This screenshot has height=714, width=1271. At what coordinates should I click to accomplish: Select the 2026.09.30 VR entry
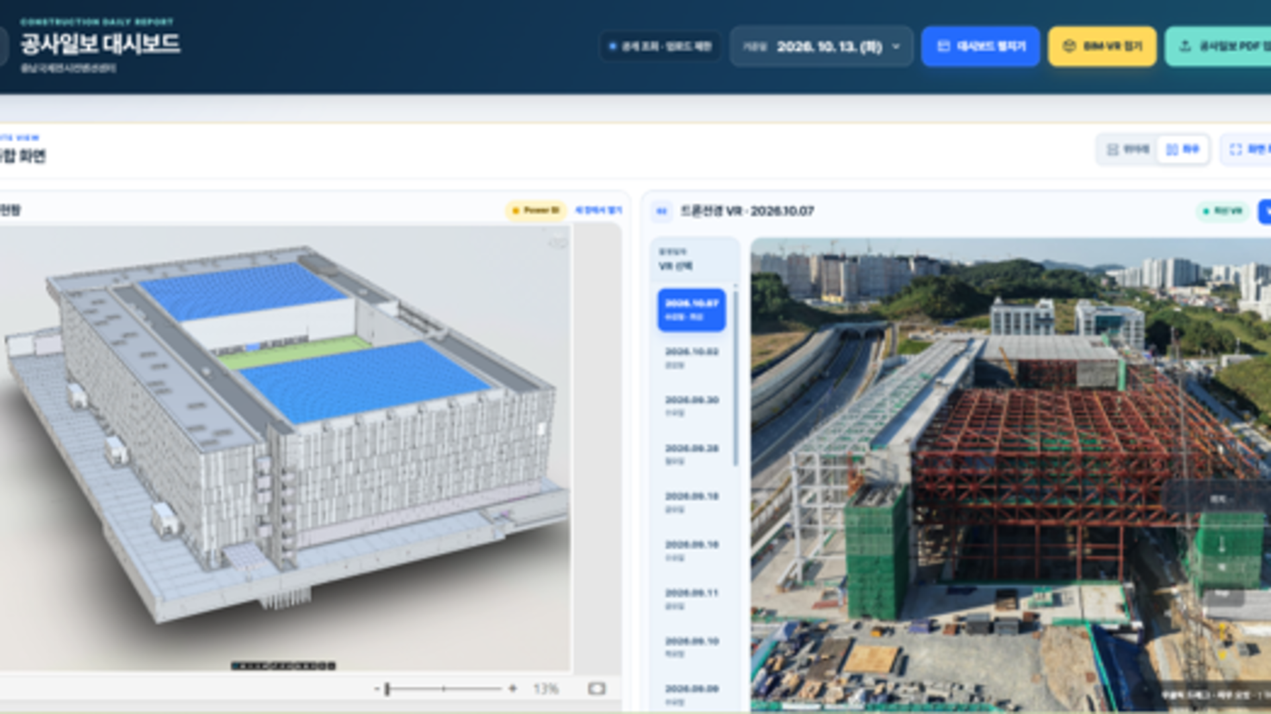tap(691, 406)
